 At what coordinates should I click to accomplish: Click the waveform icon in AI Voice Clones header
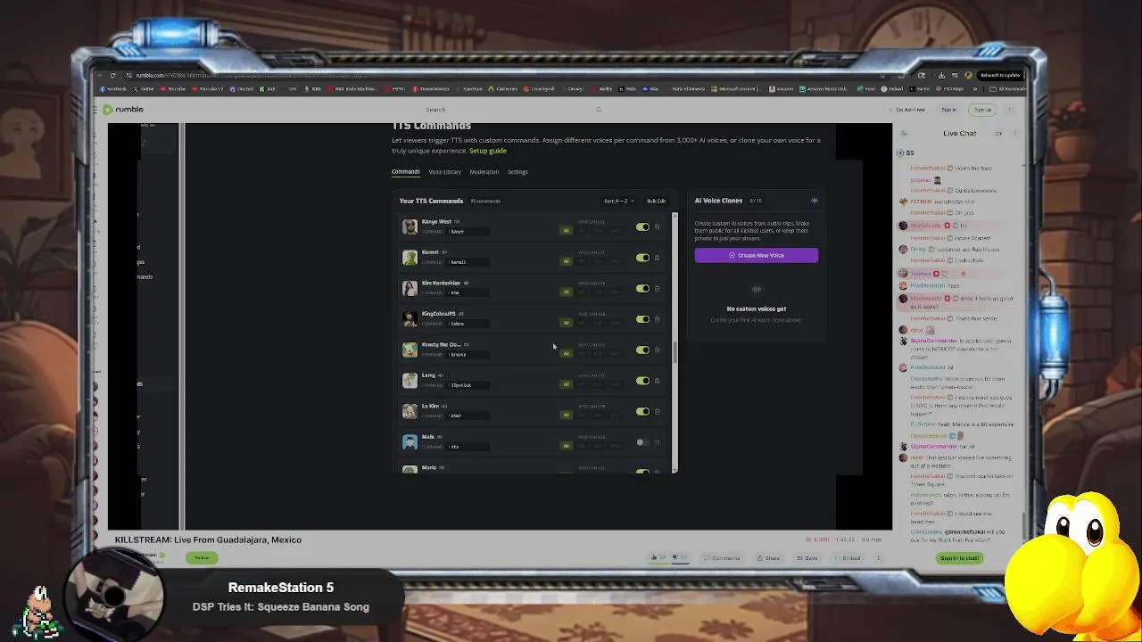(x=814, y=201)
